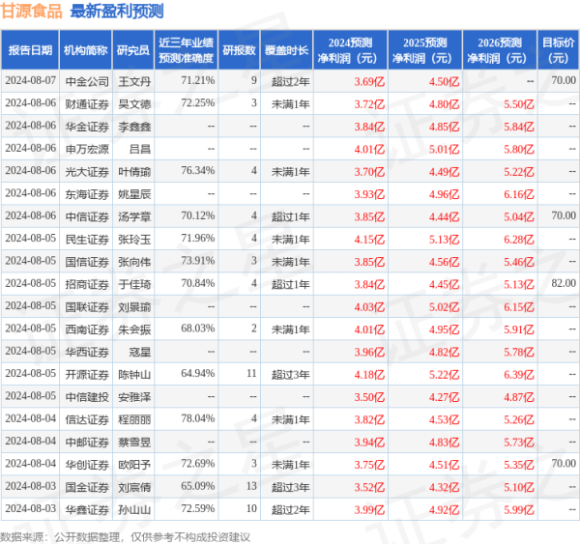This screenshot has width=580, height=544.
Task: Click accuracy value 65.09%
Action: (198, 486)
